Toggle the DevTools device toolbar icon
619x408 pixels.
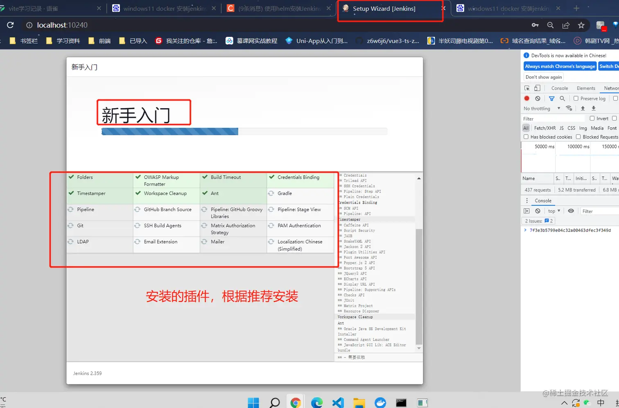537,88
